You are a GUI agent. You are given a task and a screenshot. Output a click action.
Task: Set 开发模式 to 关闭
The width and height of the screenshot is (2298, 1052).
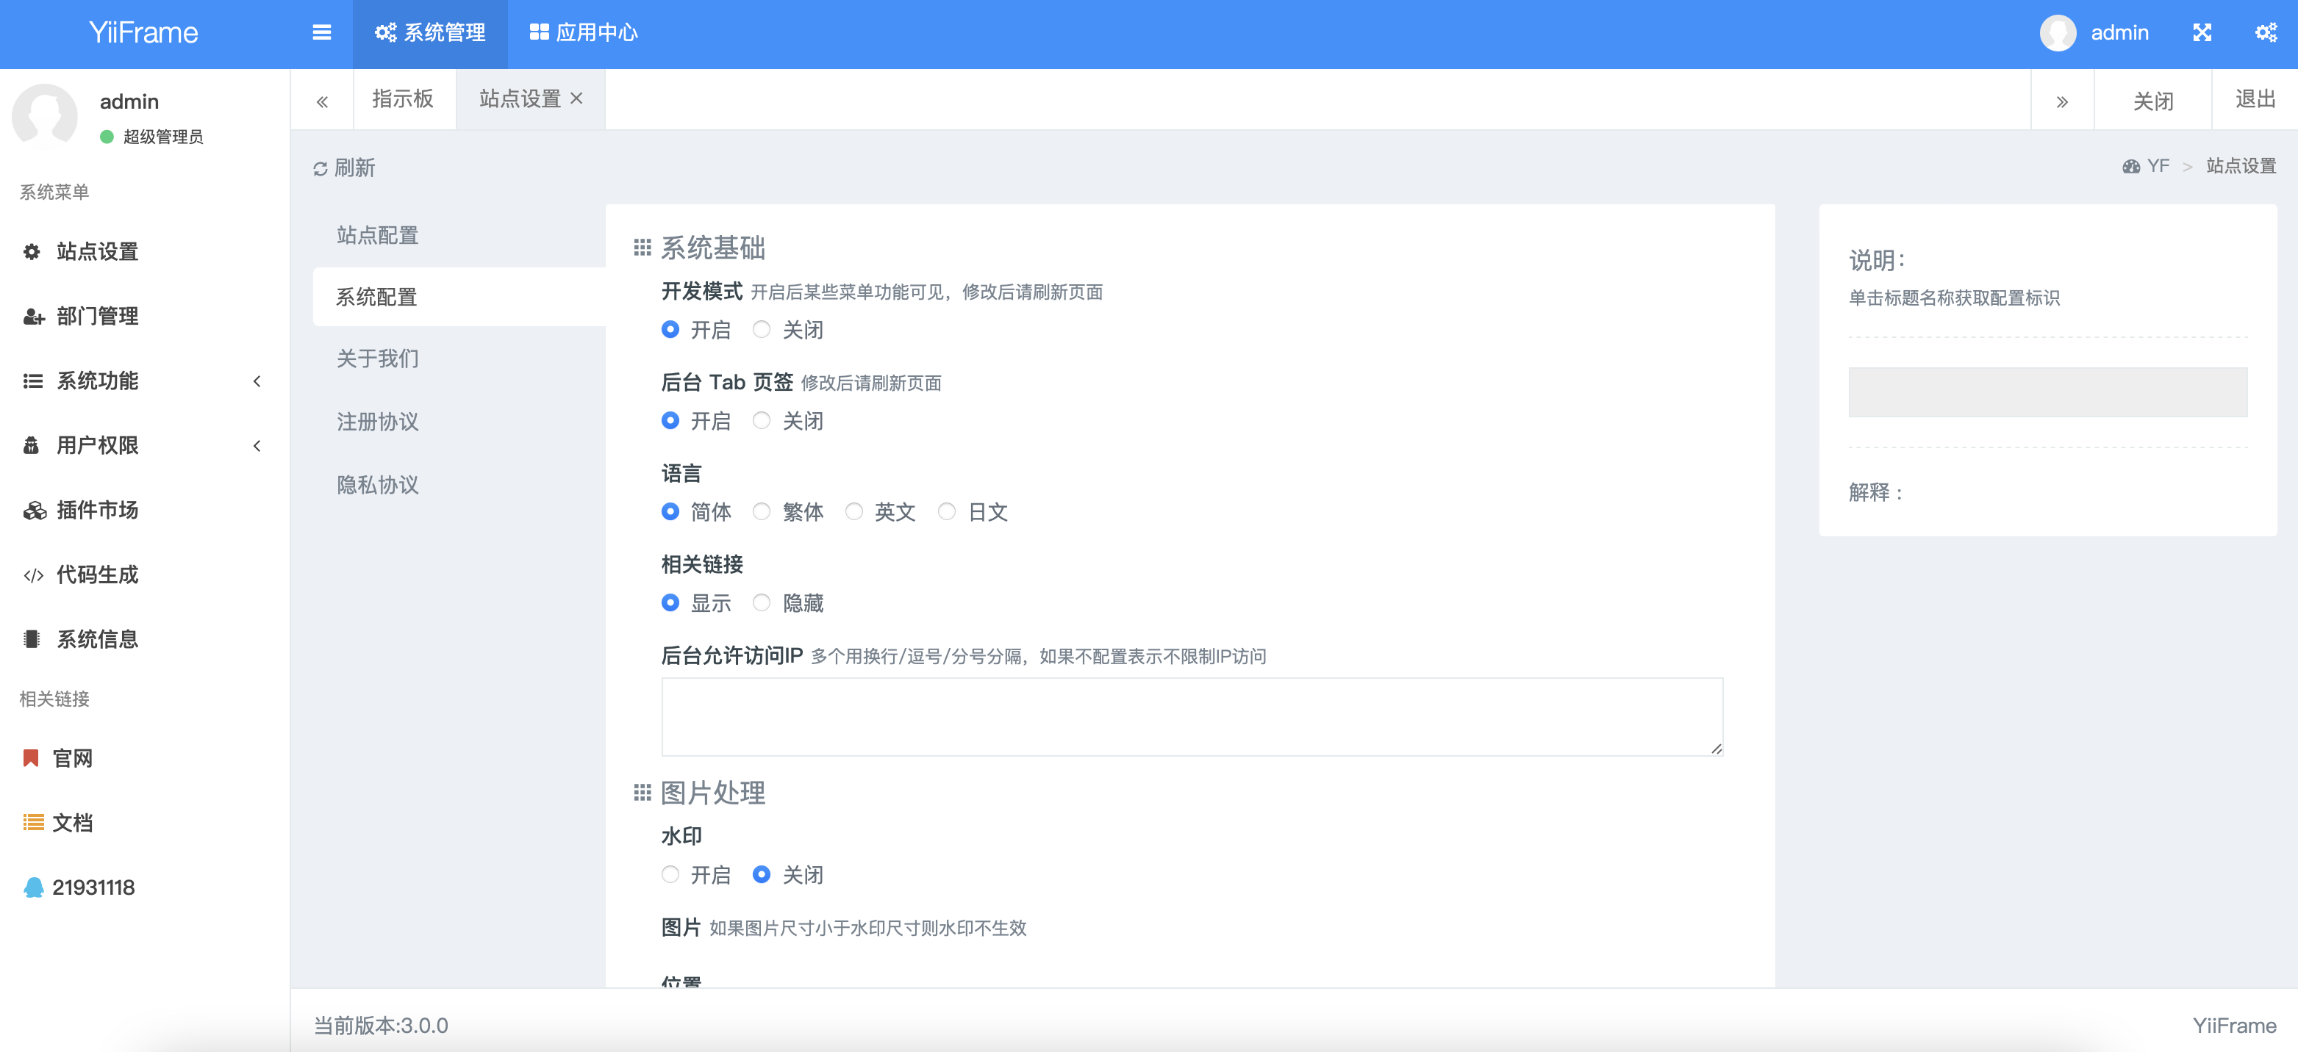click(761, 330)
